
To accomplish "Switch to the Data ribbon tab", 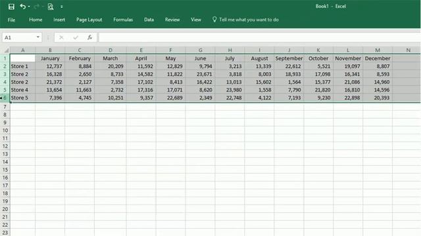I will (x=149, y=20).
